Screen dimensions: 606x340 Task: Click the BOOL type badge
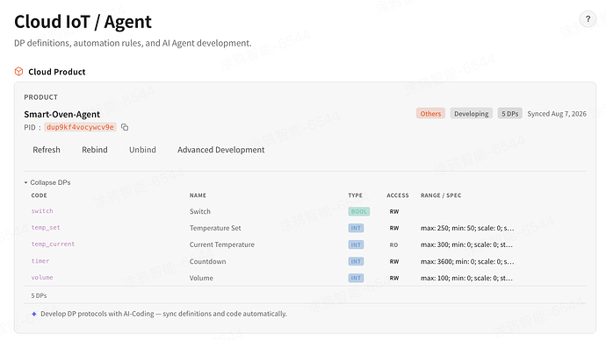point(358,212)
